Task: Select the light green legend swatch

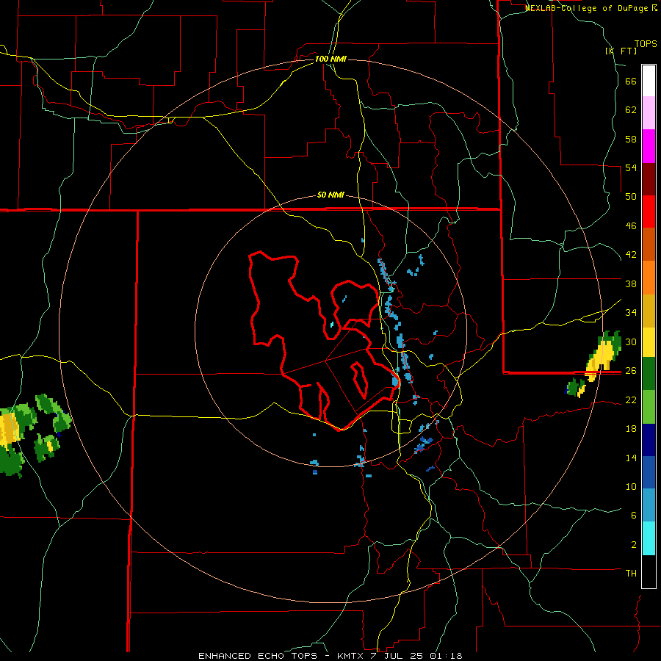Action: click(649, 407)
